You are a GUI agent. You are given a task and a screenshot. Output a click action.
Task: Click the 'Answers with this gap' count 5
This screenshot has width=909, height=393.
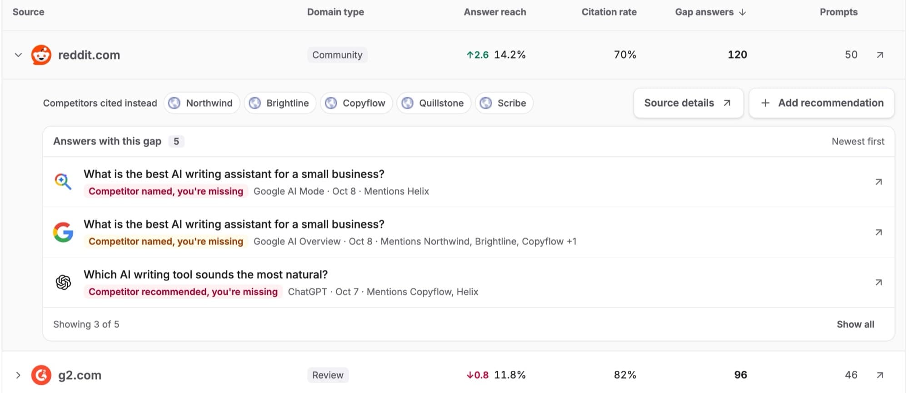click(176, 141)
